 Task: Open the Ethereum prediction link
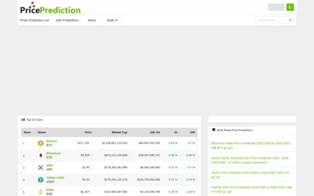coord(53,153)
